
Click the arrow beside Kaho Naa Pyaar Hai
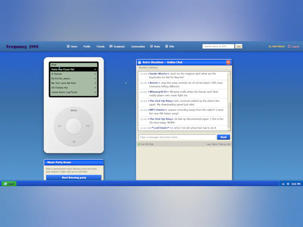click(95, 70)
